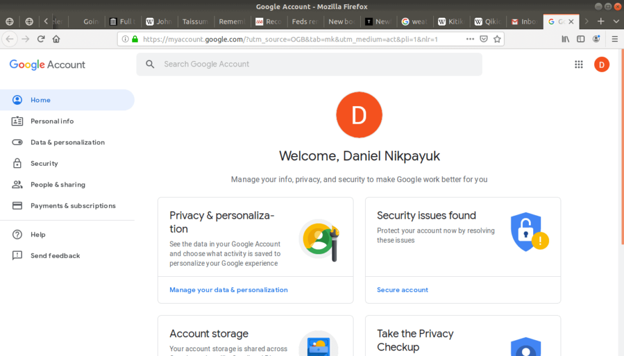The height and width of the screenshot is (356, 624).
Task: Switch to the Reco tab
Action: point(269,21)
